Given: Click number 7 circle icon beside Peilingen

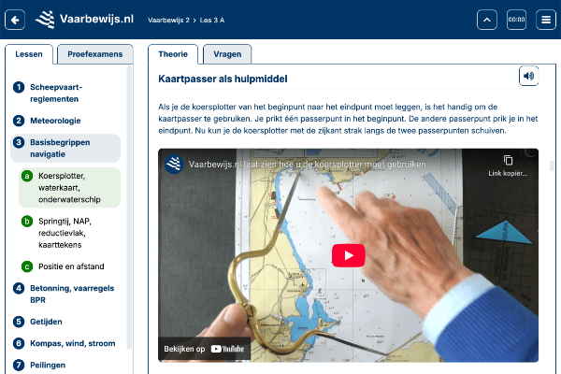Looking at the screenshot, I should (19, 365).
